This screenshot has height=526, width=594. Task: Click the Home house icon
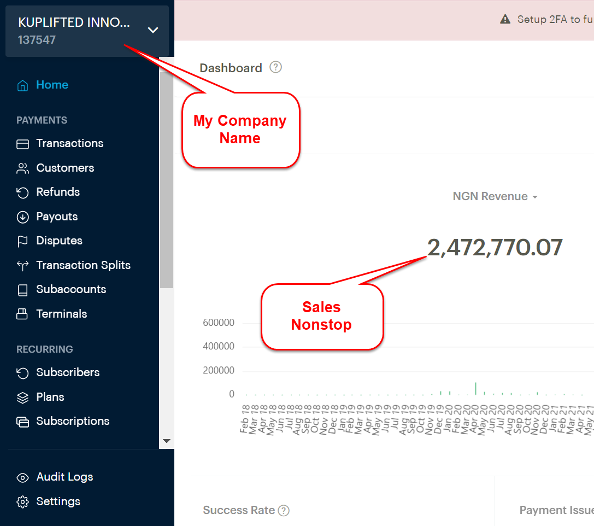(x=22, y=85)
